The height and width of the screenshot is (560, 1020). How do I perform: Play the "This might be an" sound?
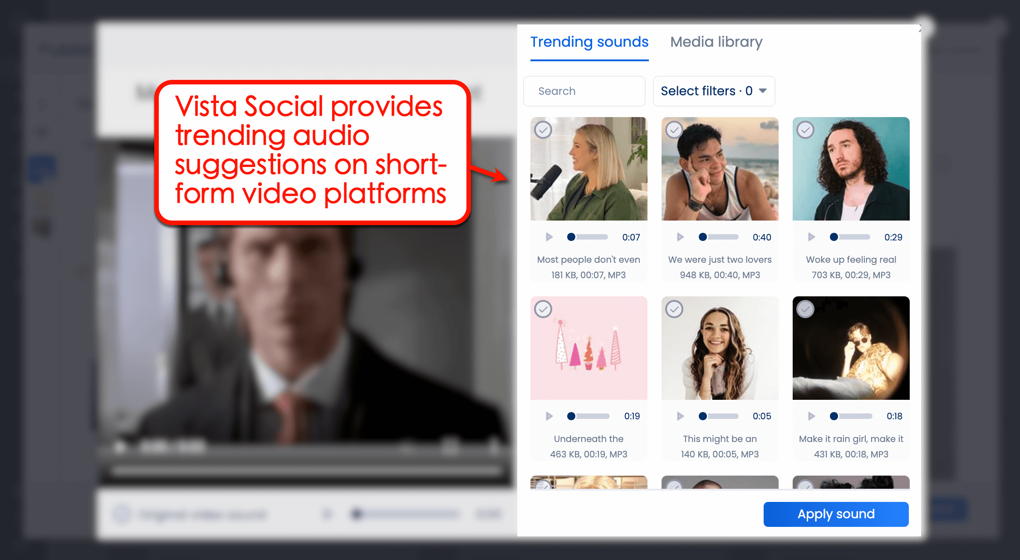680,416
